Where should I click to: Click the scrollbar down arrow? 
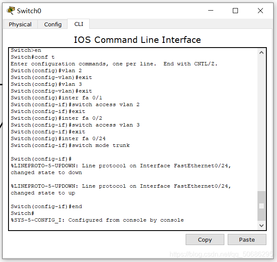tap(261, 225)
